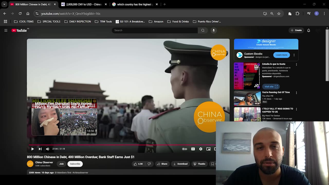Click Learn more on designrr ad
This screenshot has height=185, width=329.
coord(281,55)
